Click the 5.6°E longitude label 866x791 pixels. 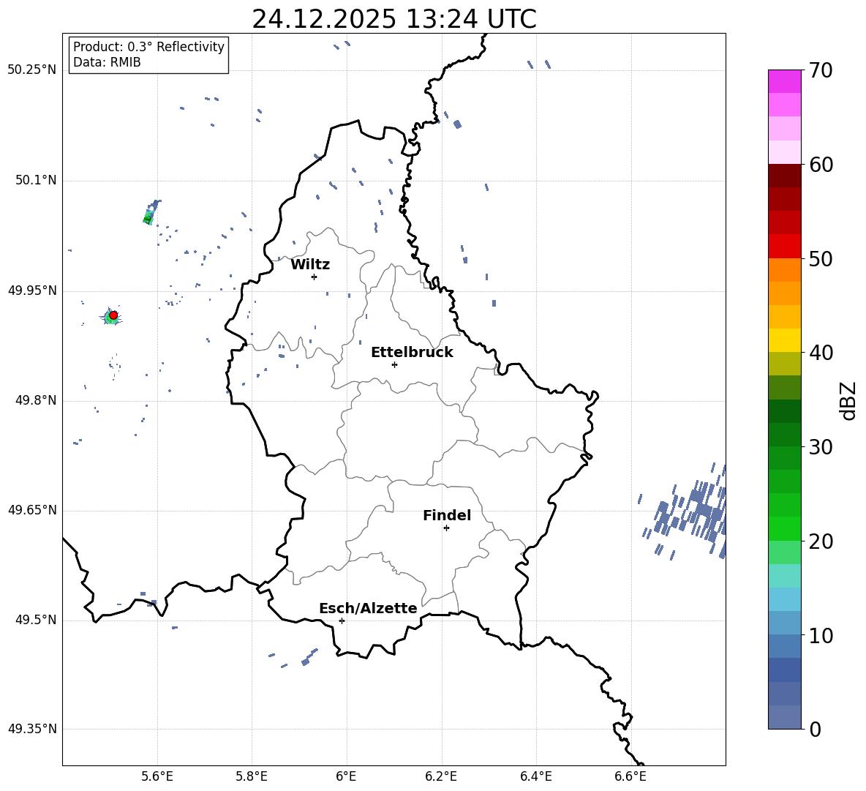(157, 776)
